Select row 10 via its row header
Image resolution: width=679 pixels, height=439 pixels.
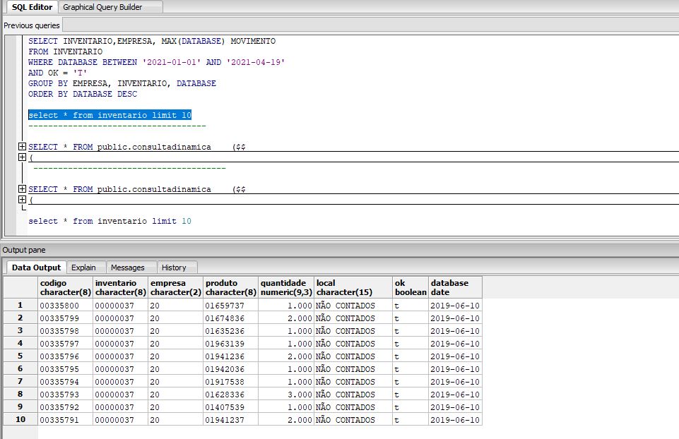20,420
